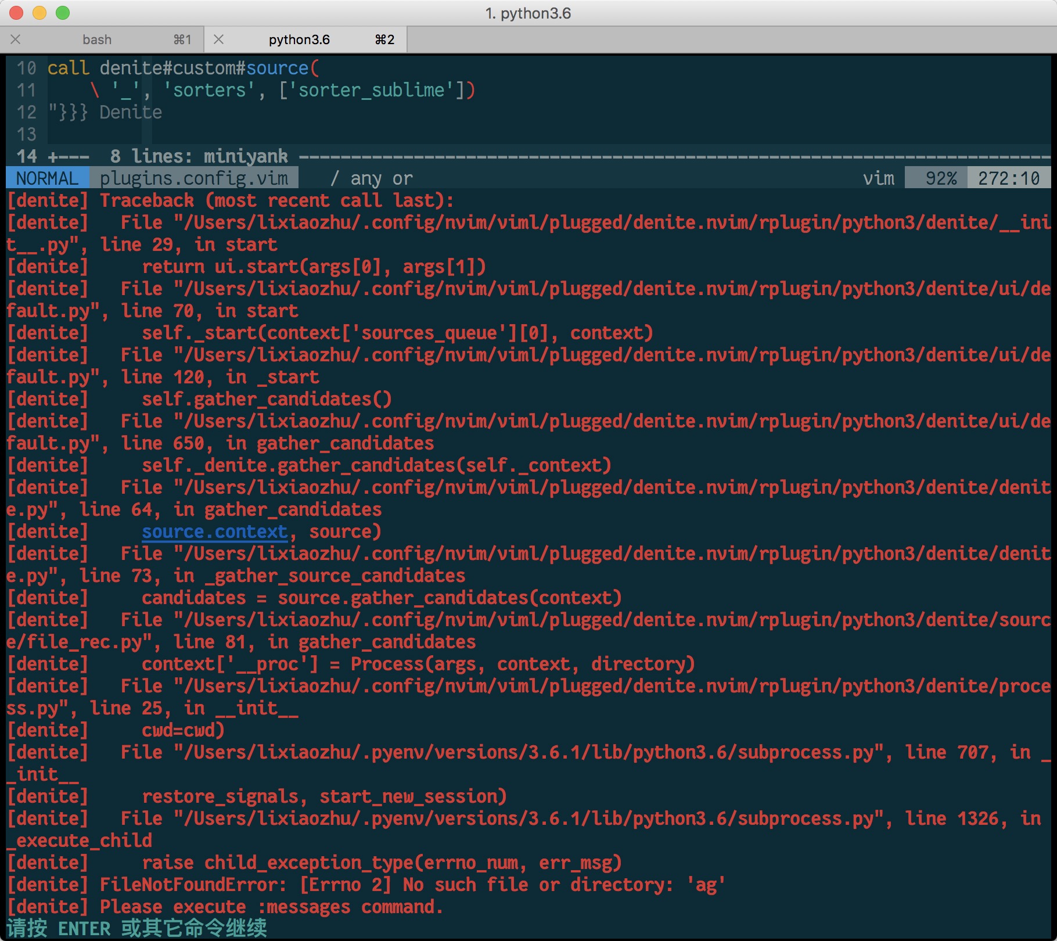Click the red close window button

coord(16,13)
